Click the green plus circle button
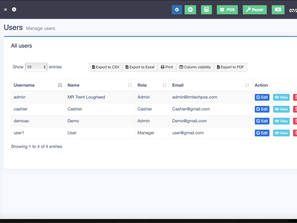 [x=190, y=10]
